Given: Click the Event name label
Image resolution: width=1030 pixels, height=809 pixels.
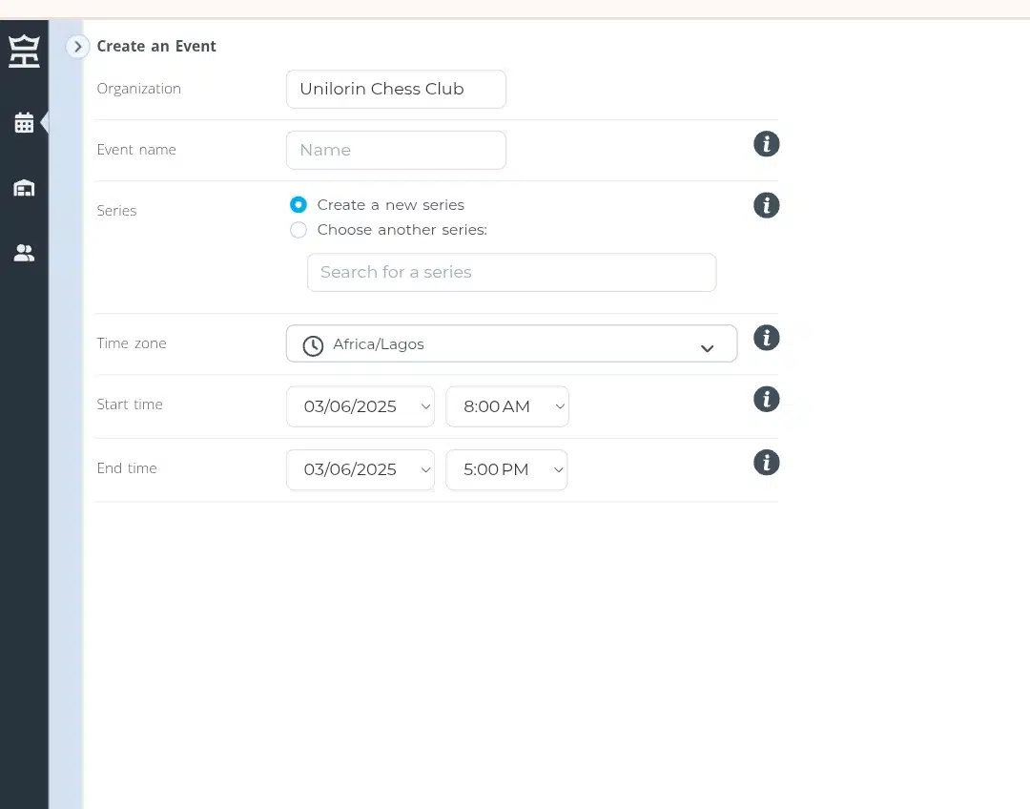Looking at the screenshot, I should pyautogui.click(x=136, y=150).
